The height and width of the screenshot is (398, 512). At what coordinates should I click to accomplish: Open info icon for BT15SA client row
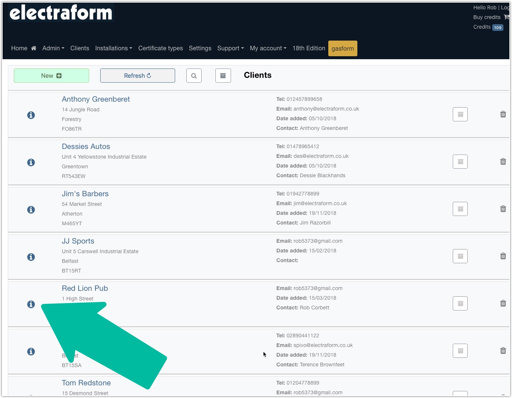point(31,351)
